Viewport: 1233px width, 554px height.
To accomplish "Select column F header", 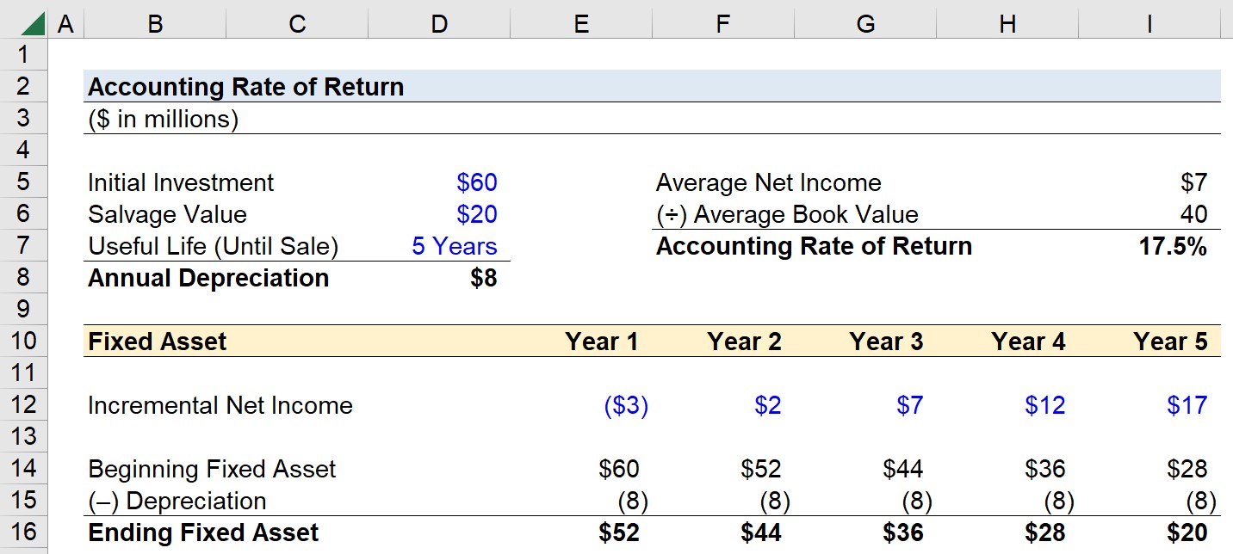I will point(722,23).
